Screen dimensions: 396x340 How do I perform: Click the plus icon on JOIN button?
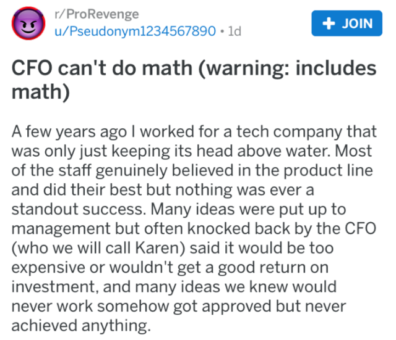(x=329, y=23)
